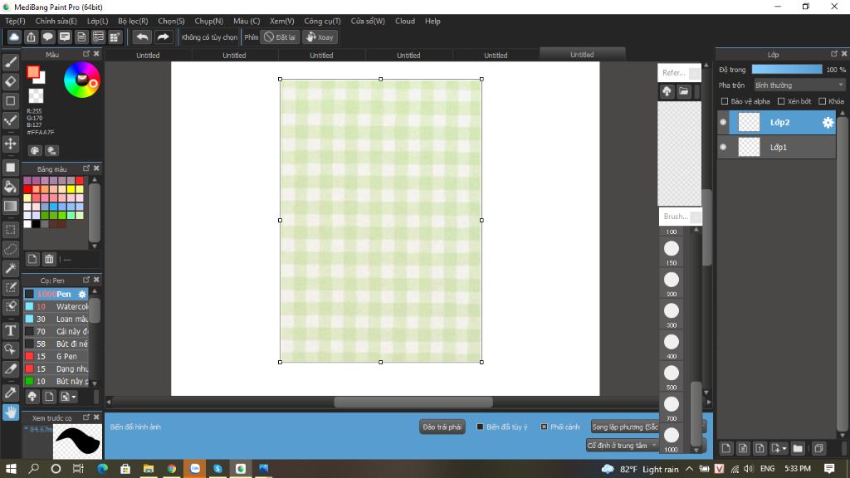Toggle the Biến đổi tùy ý checkbox
This screenshot has height=478, width=850.
click(x=481, y=427)
